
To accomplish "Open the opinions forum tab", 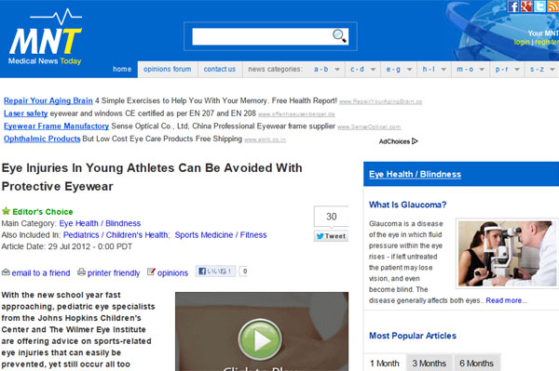I will [x=168, y=70].
